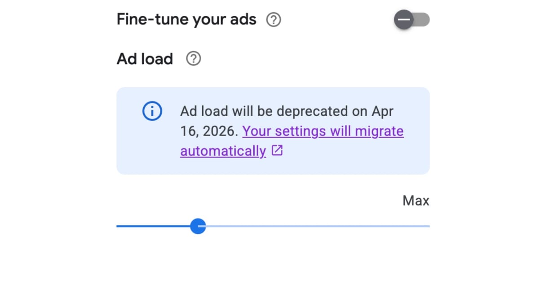Click the circled i inside the deprecation notice
The height and width of the screenshot is (303, 539).
[x=152, y=110]
